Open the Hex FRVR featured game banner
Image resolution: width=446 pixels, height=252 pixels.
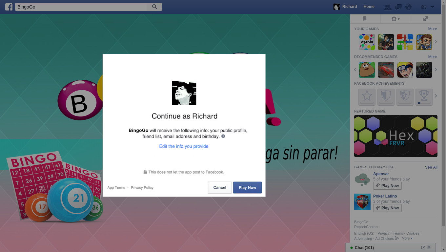click(x=396, y=136)
